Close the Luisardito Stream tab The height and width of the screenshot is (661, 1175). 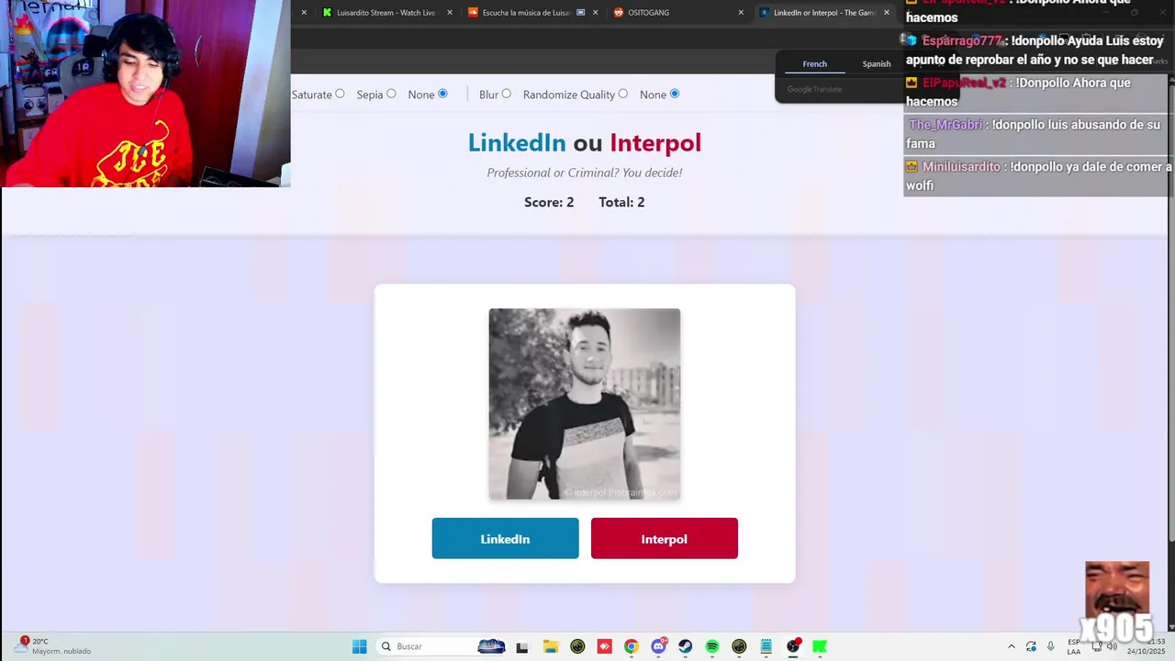tap(450, 13)
